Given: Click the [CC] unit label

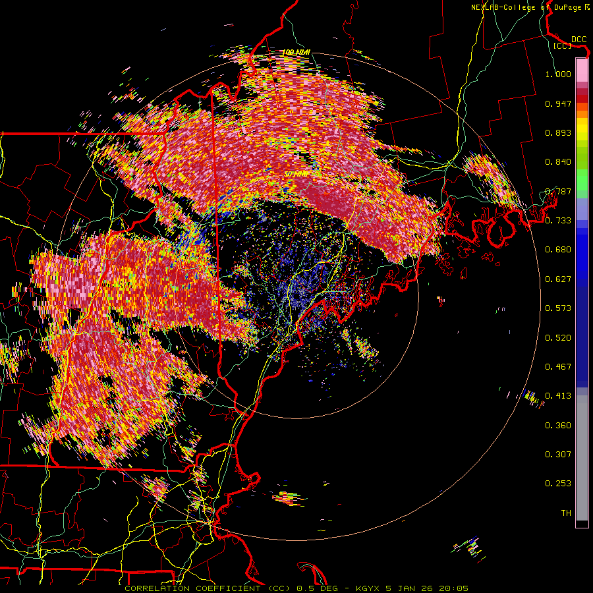Looking at the screenshot, I should (x=563, y=45).
